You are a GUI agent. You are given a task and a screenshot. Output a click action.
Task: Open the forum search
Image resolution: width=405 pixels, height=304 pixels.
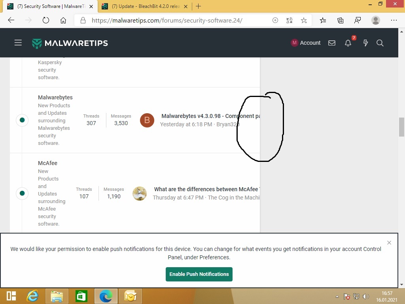[x=380, y=43]
